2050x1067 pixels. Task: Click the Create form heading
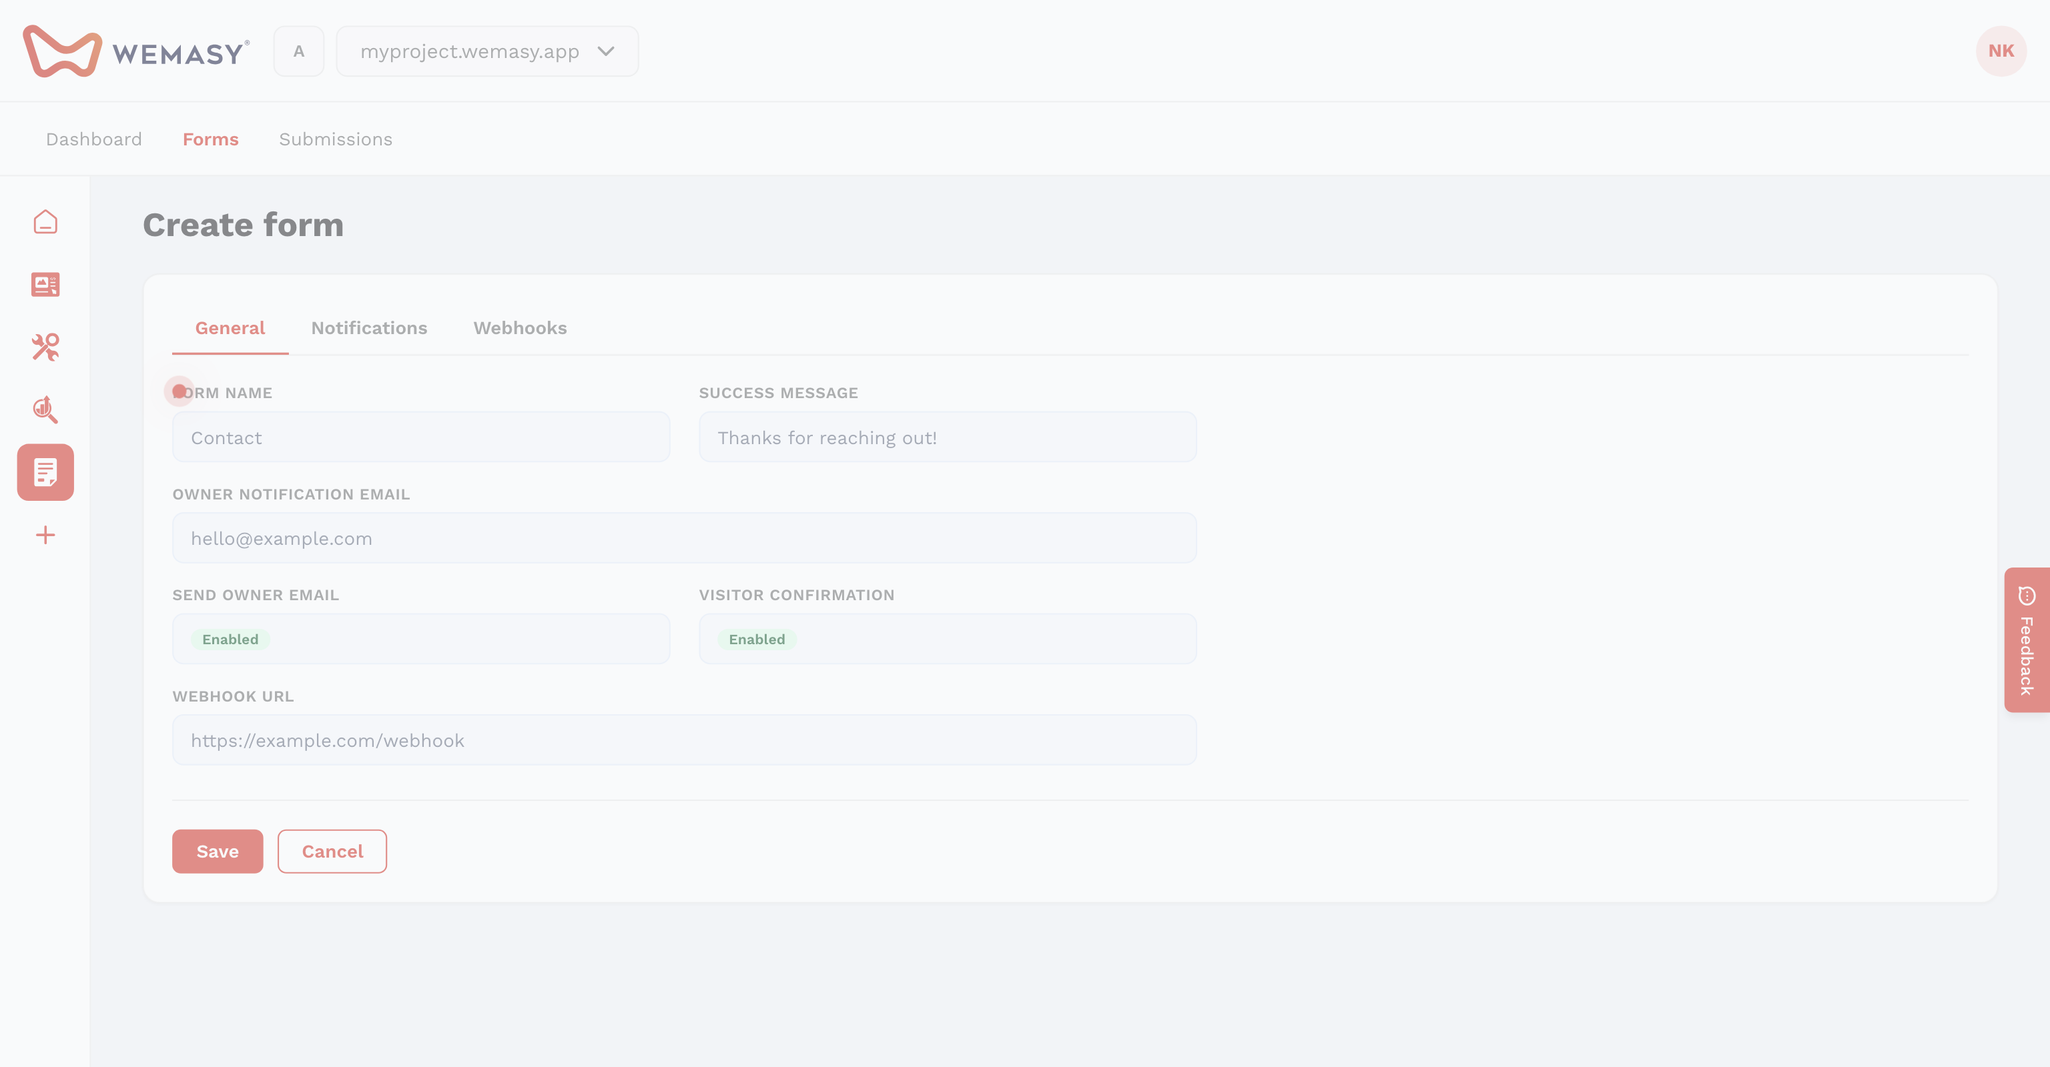point(244,225)
